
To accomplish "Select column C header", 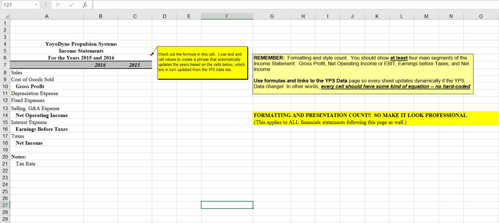I will coord(134,16).
